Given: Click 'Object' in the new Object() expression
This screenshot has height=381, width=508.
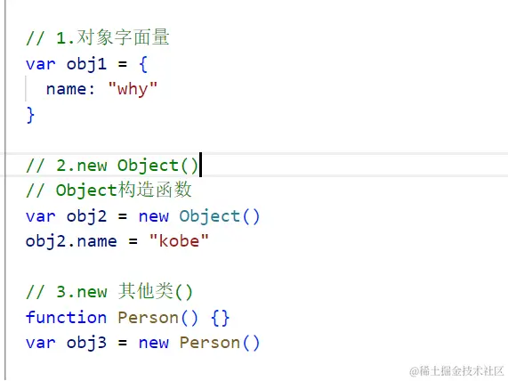Looking at the screenshot, I should pos(210,216).
